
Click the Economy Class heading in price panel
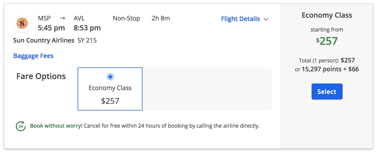327,15
